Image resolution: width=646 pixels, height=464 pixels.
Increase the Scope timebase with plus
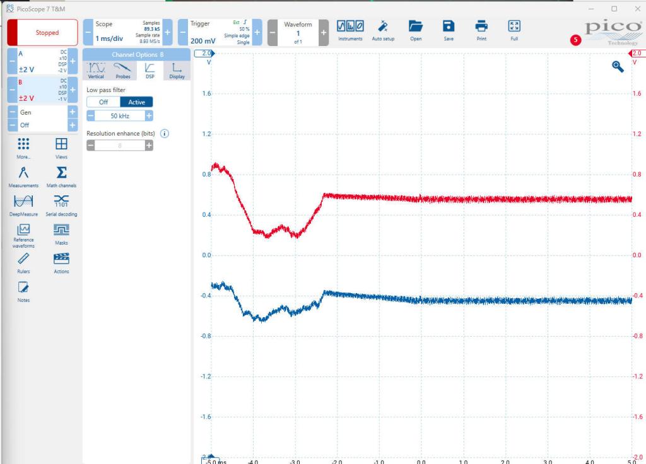click(168, 32)
